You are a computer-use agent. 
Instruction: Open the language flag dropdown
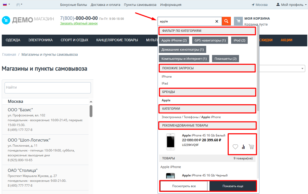click(6, 5)
